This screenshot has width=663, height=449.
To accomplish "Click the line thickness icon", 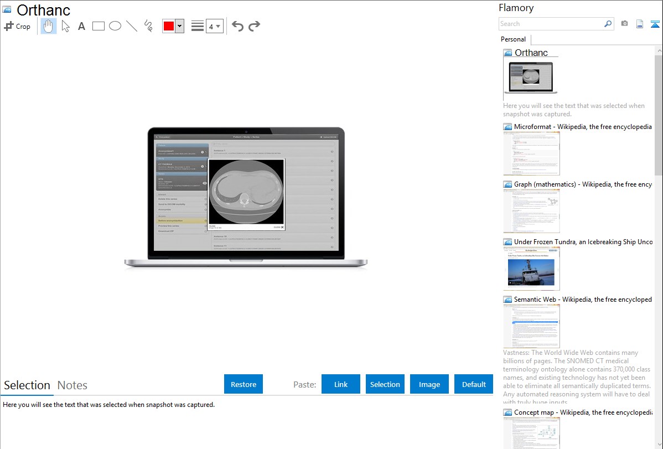I will 197,26.
